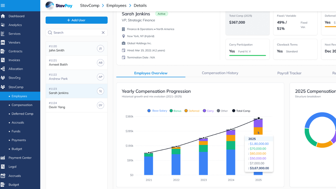Click Devin Yang's DY avatar
Image resolution: width=336 pixels, height=189 pixels.
point(100,105)
